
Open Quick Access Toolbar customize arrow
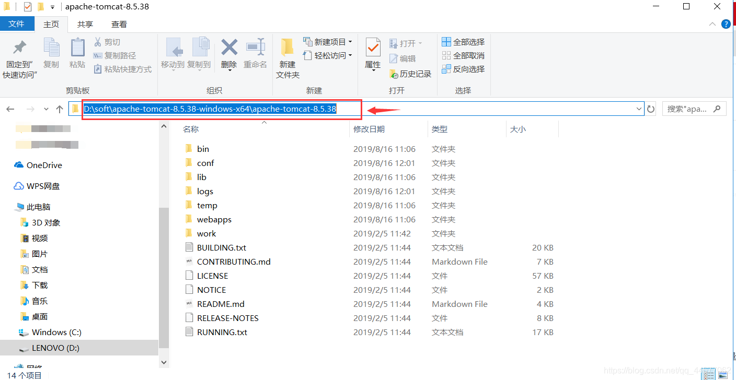click(x=52, y=7)
